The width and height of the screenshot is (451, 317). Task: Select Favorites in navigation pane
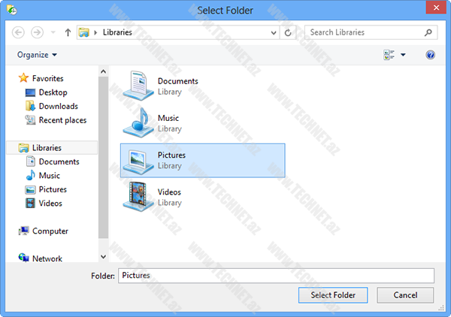click(48, 78)
